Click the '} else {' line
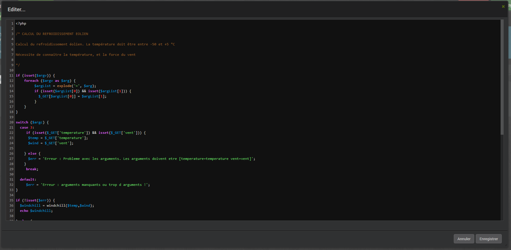 click(x=32, y=153)
